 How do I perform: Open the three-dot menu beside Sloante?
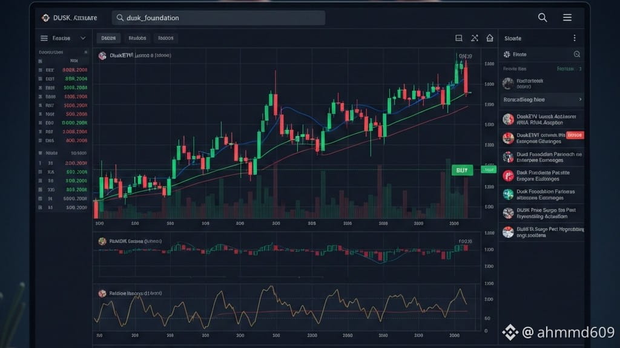coord(575,38)
